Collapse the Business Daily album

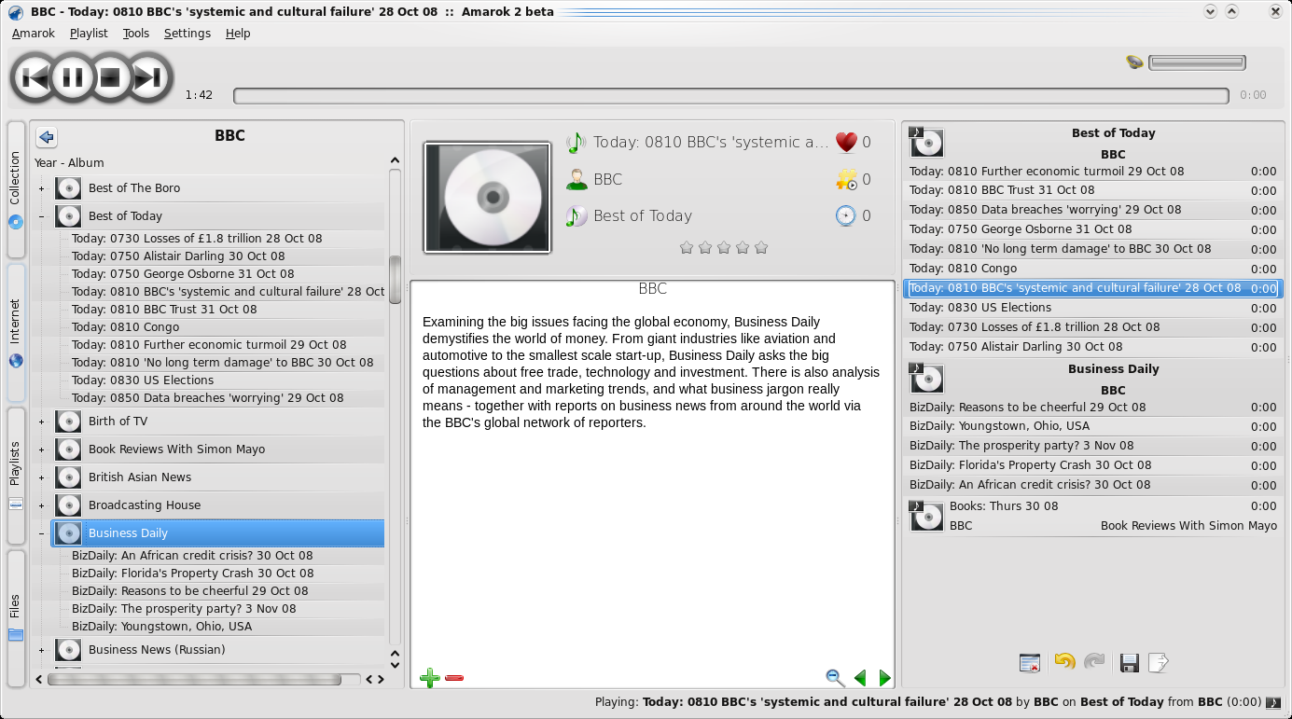click(41, 534)
